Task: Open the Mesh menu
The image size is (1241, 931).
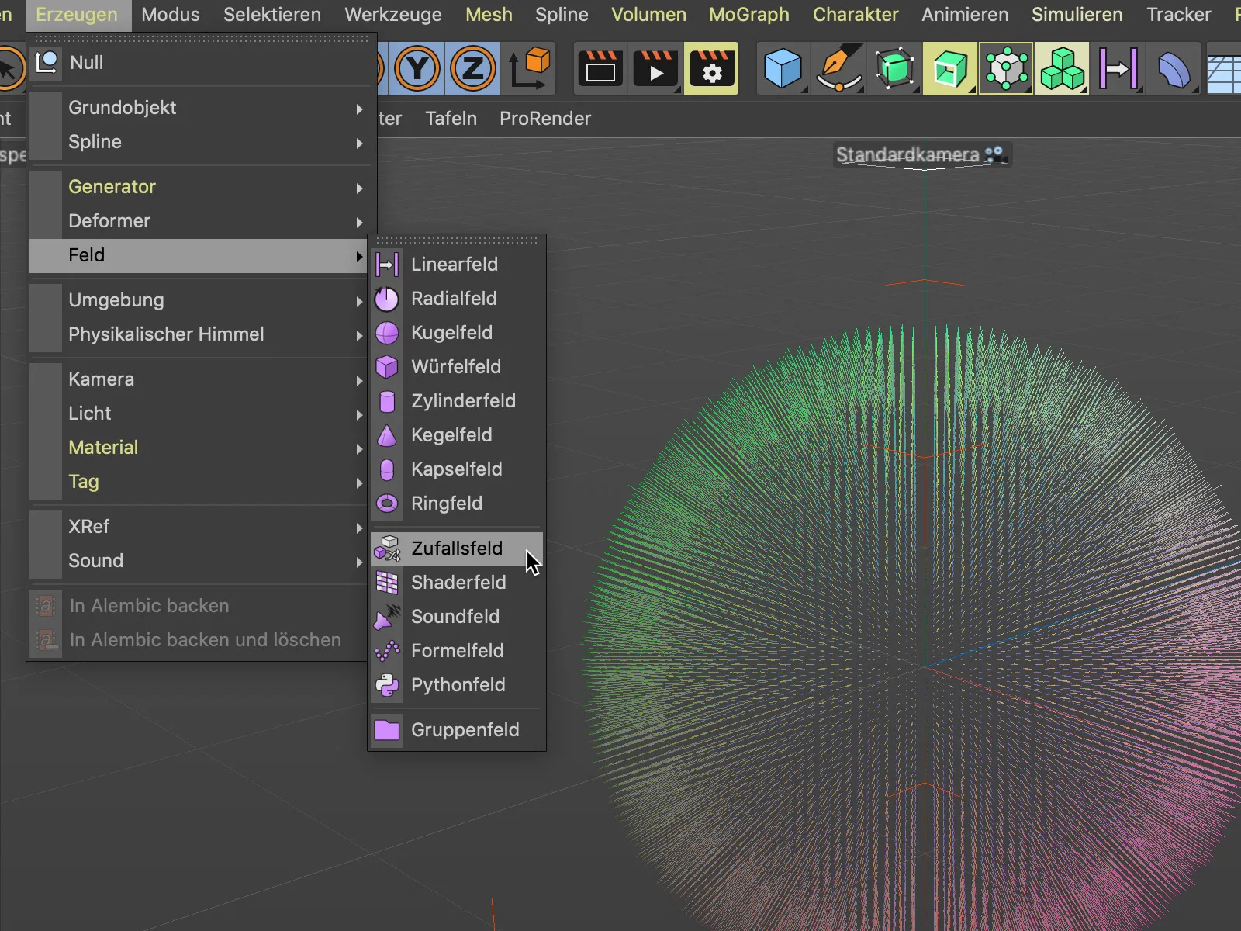Action: tap(489, 15)
